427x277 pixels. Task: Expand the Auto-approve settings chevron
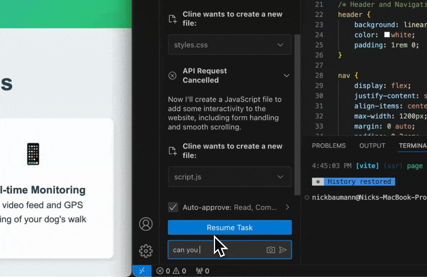point(287,207)
